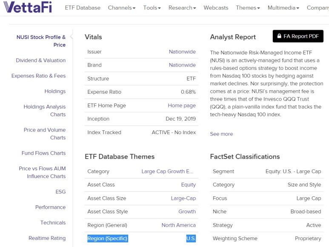Expand the Research dropdown menu
This screenshot has width=329, height=247.
point(182,8)
